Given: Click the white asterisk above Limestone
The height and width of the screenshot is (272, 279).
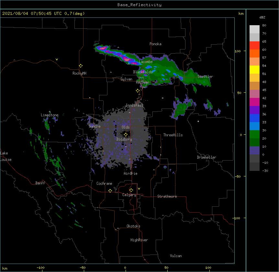Looking at the screenshot, I should click(50, 112).
